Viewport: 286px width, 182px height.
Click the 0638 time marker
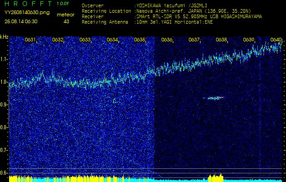(x=221, y=40)
